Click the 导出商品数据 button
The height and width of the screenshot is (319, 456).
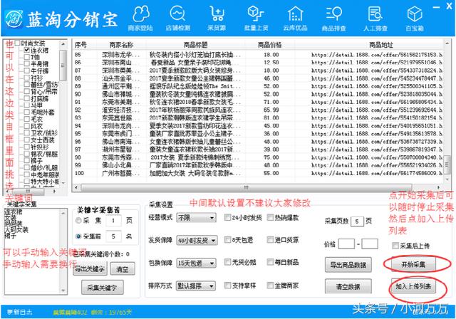pos(348,265)
